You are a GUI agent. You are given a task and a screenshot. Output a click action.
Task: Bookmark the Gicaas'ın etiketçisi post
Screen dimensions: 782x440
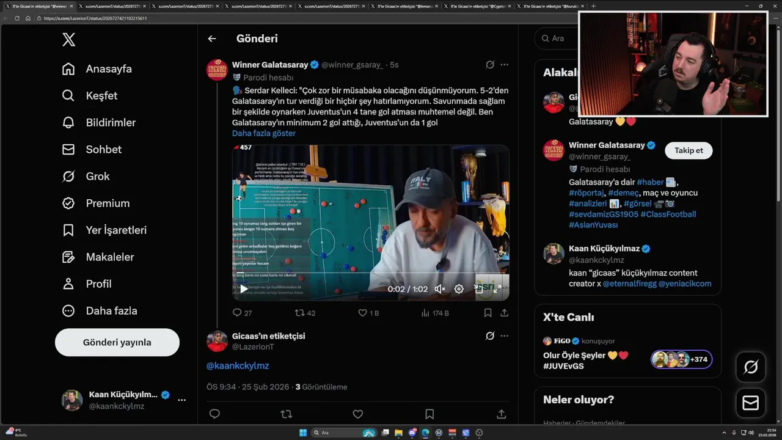point(429,414)
